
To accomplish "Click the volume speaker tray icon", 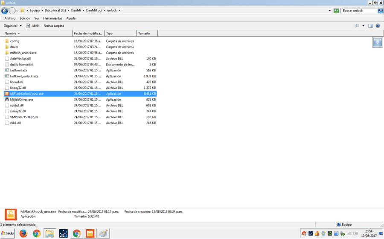I will (355, 233).
